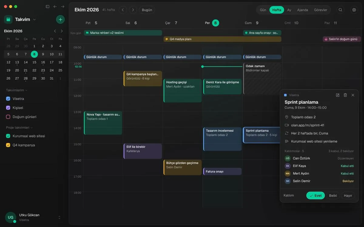The width and height of the screenshot is (364, 227).
Task: Enable the Doğum günleri calendar checkbox
Action: [x=8, y=117]
